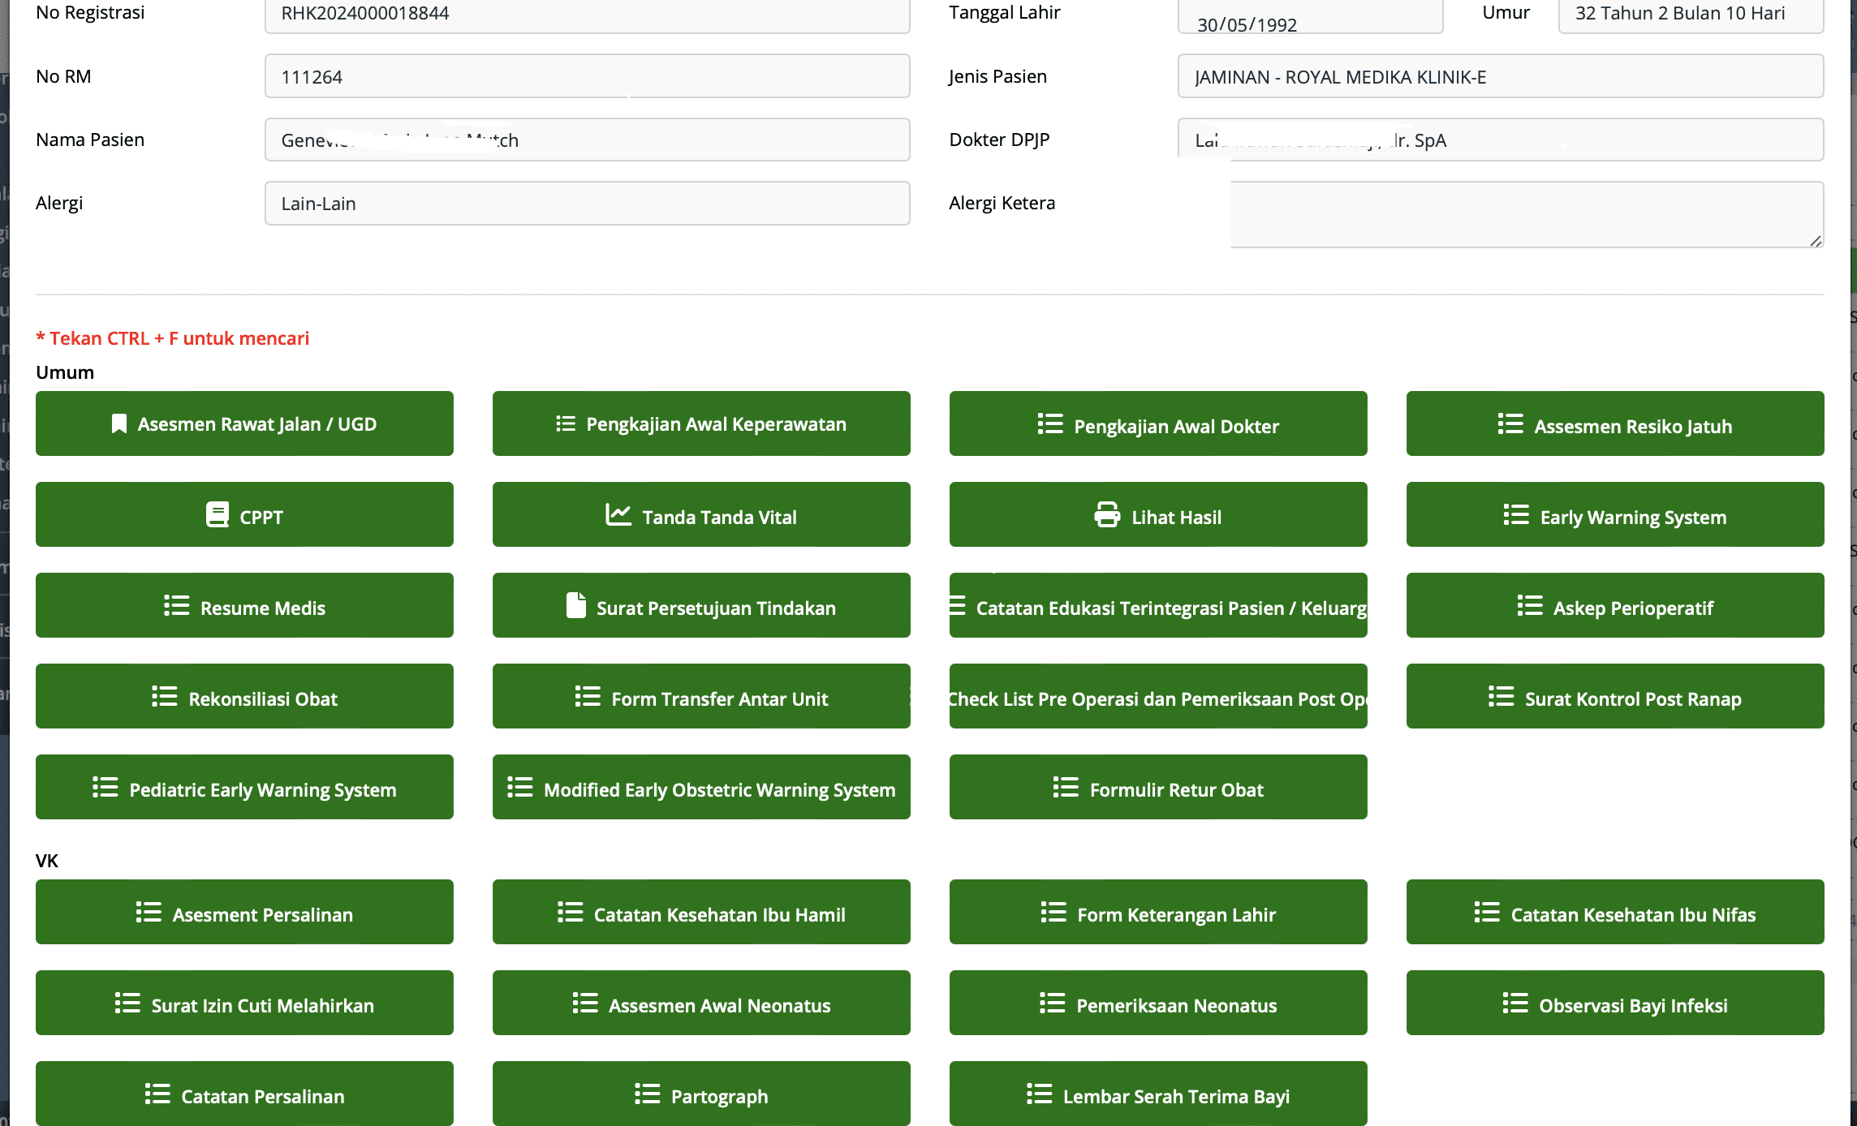Click document icon on Surat Persetujuan Tindakan
1857x1126 pixels.
(575, 605)
